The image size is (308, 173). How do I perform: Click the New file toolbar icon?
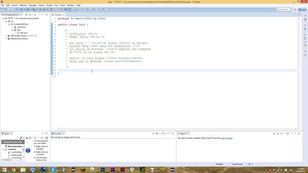point(3,10)
